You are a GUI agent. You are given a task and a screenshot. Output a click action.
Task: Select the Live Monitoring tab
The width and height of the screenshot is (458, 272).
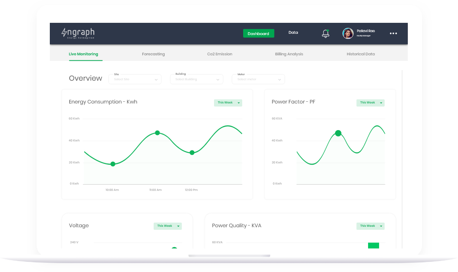point(84,54)
